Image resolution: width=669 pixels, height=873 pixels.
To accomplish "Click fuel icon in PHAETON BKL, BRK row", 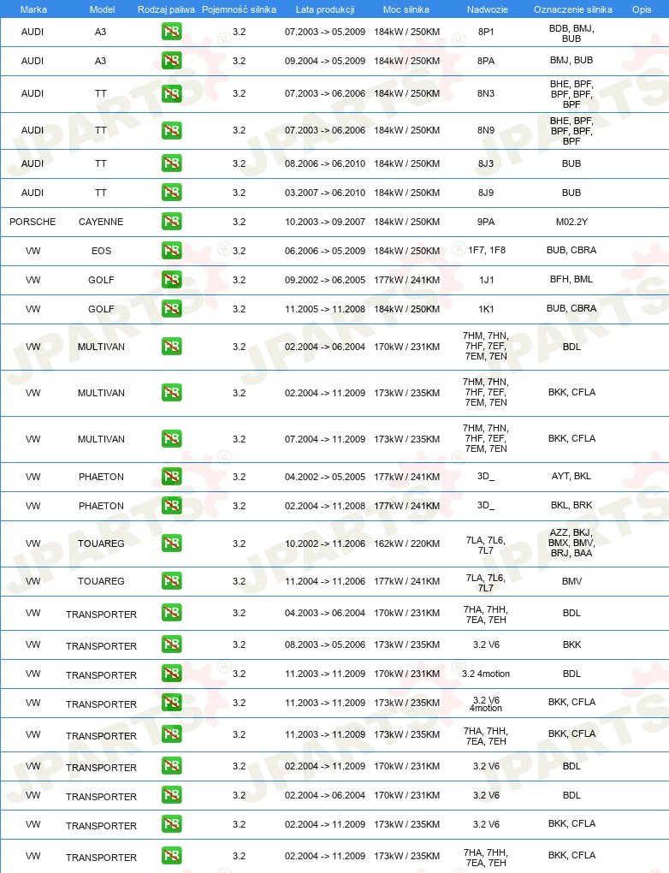I will click(171, 506).
